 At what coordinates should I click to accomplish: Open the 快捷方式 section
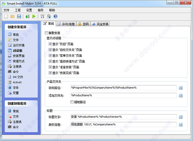click(16, 61)
